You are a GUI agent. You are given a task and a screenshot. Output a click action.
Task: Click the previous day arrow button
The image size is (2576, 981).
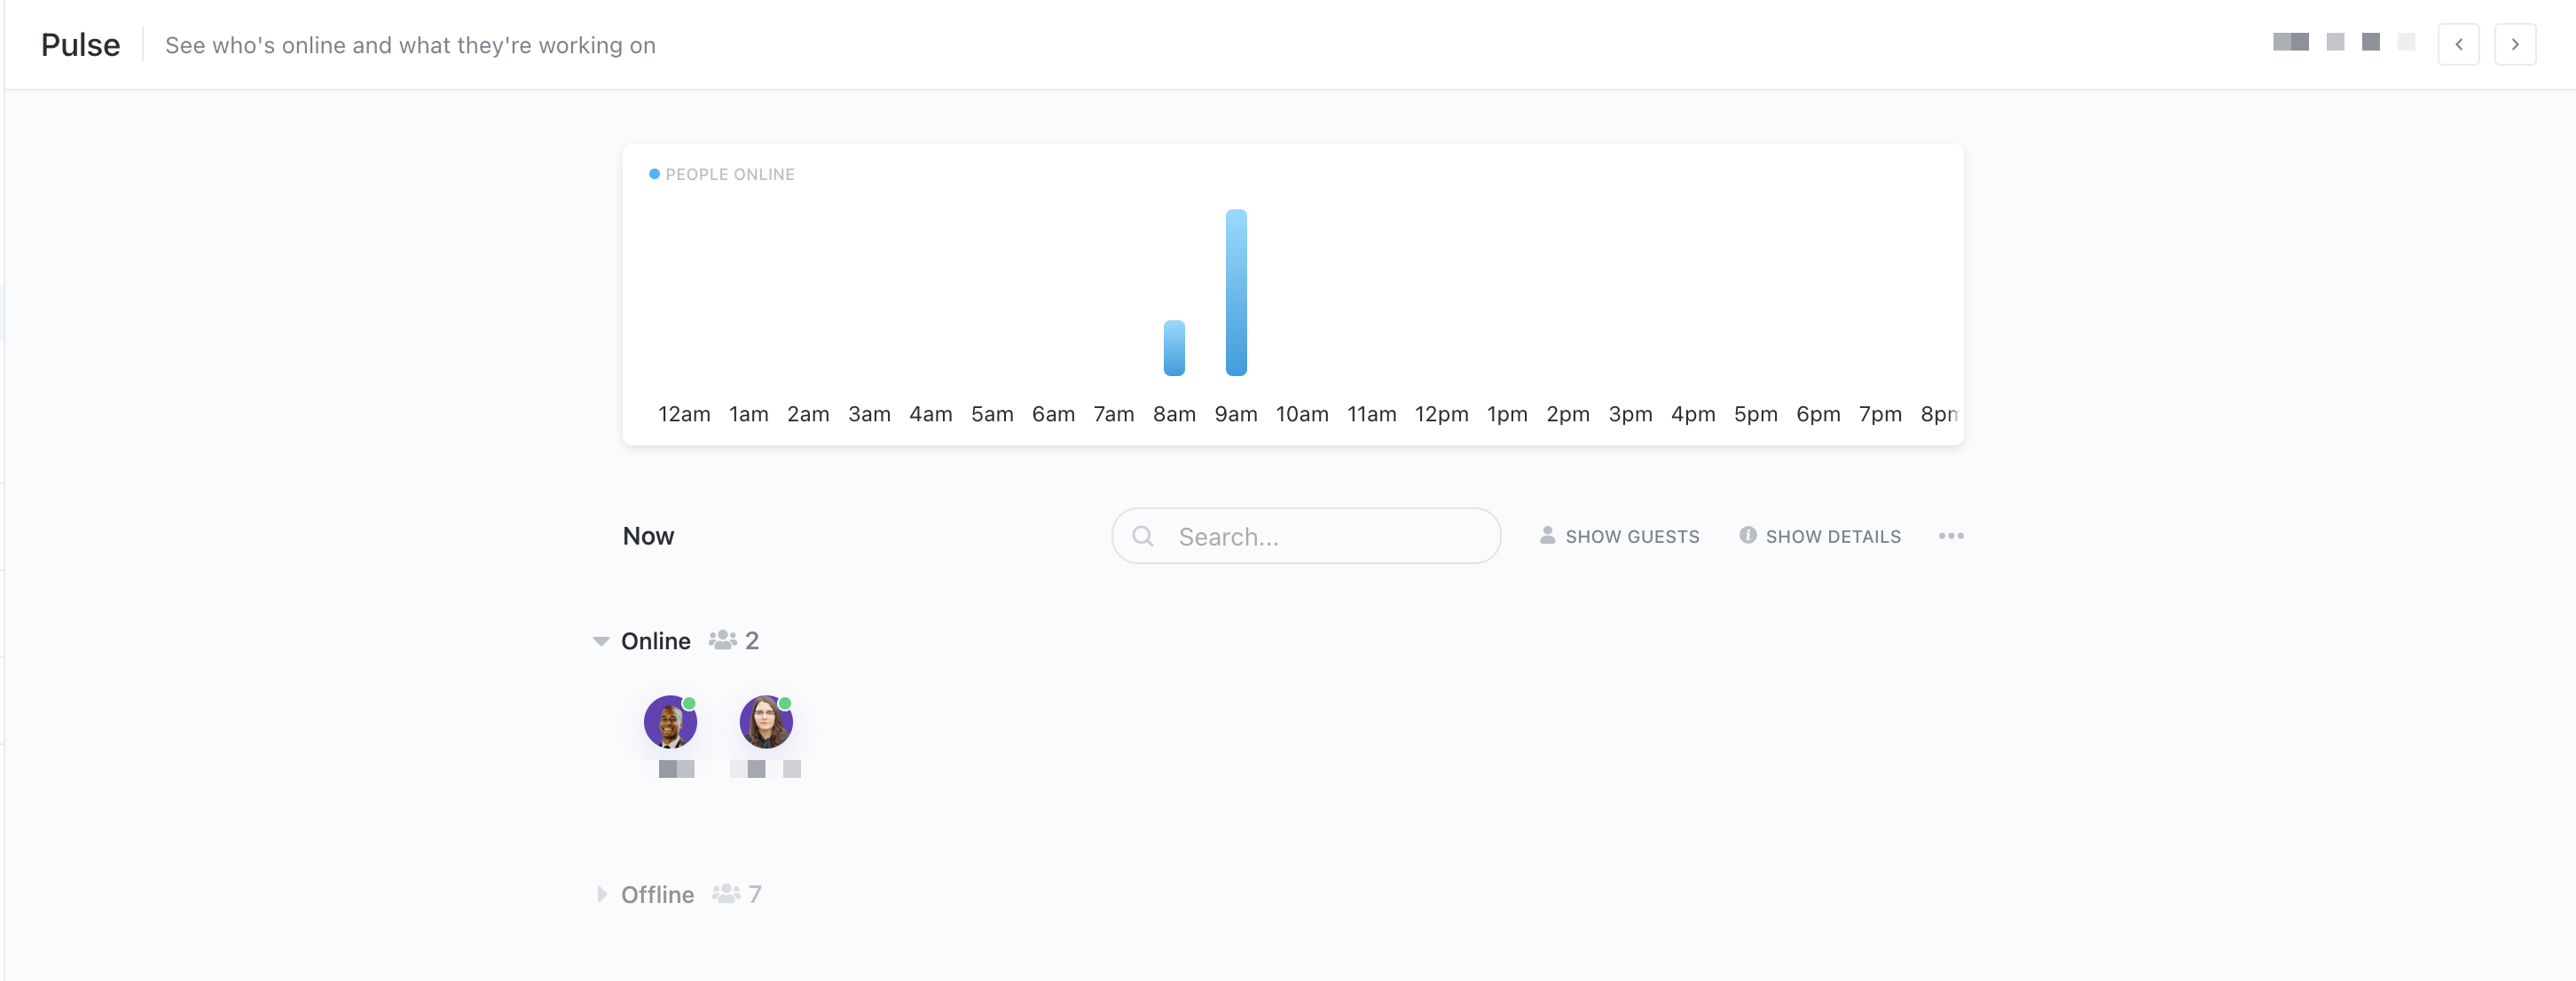coord(2458,44)
